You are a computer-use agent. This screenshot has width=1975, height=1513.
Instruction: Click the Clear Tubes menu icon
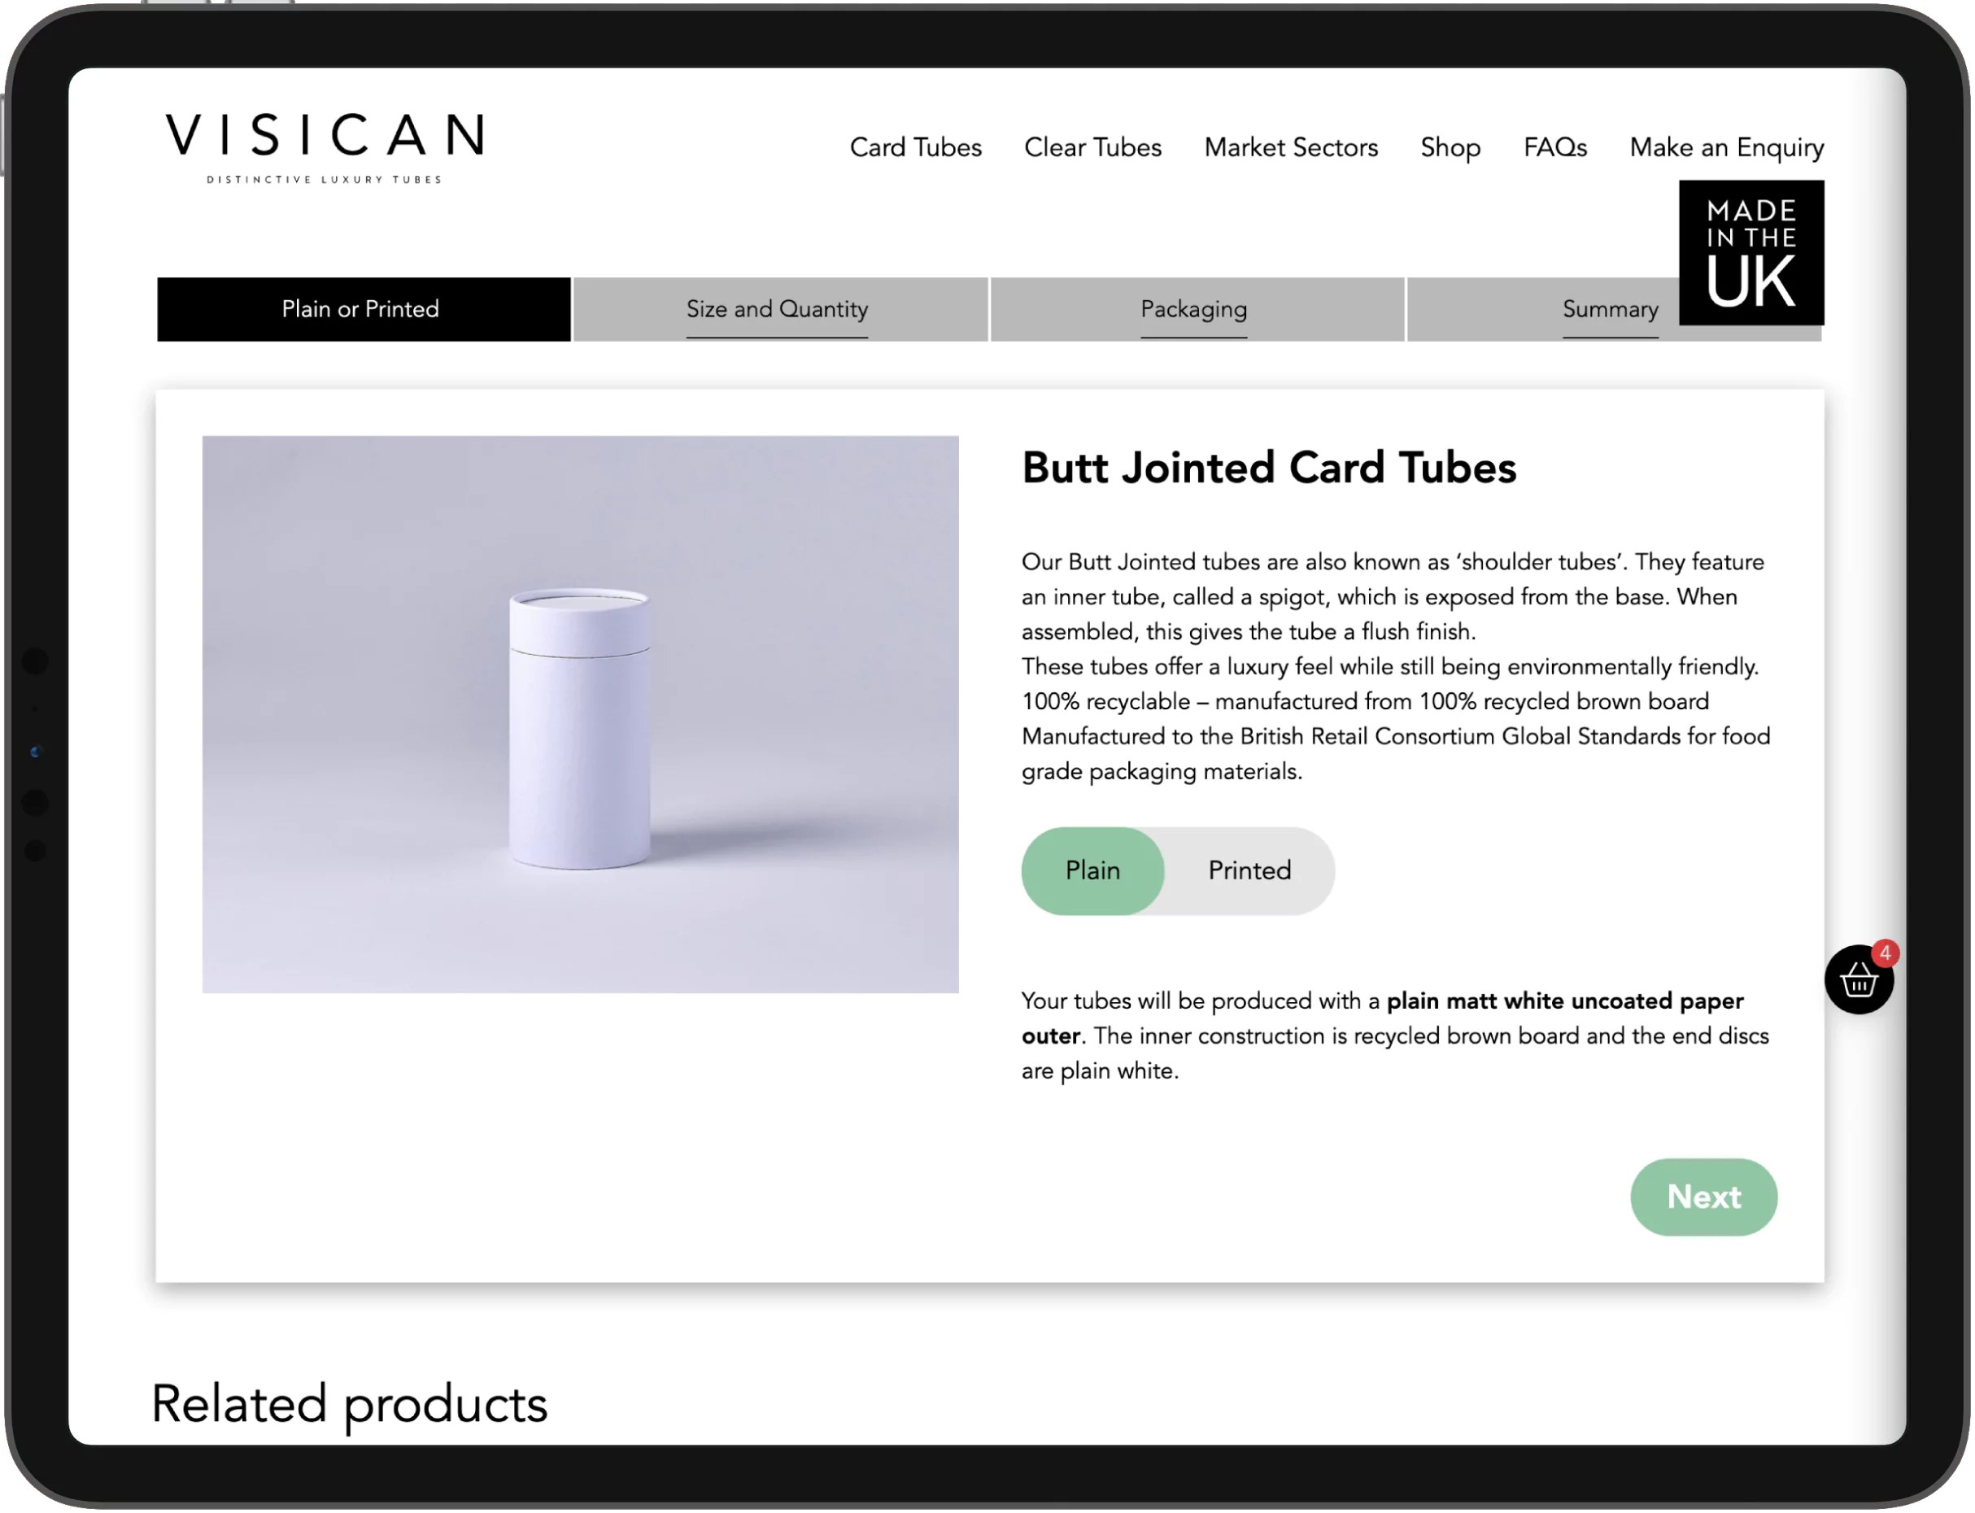coord(1092,146)
